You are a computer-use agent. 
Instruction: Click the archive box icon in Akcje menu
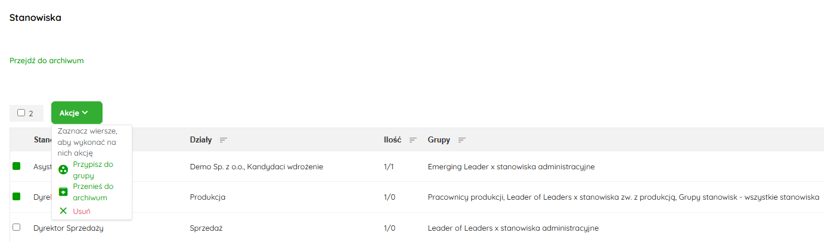[x=63, y=191]
